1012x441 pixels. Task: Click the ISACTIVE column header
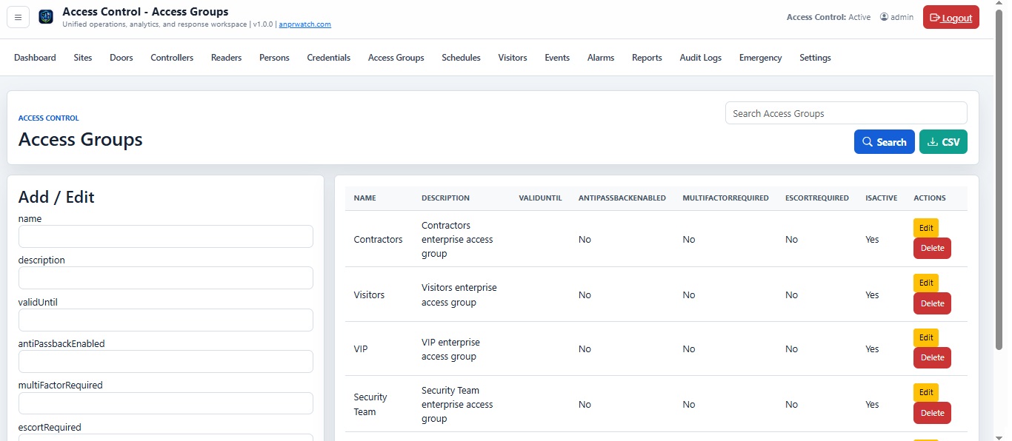tap(881, 198)
